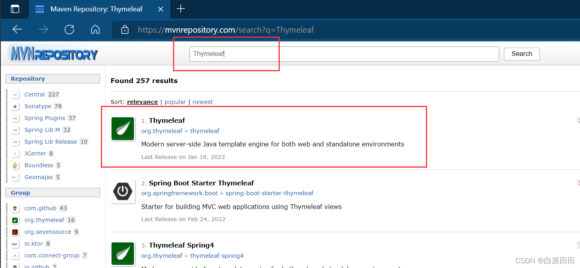Filter by org.thymeleaf group sidebar link

click(44, 220)
